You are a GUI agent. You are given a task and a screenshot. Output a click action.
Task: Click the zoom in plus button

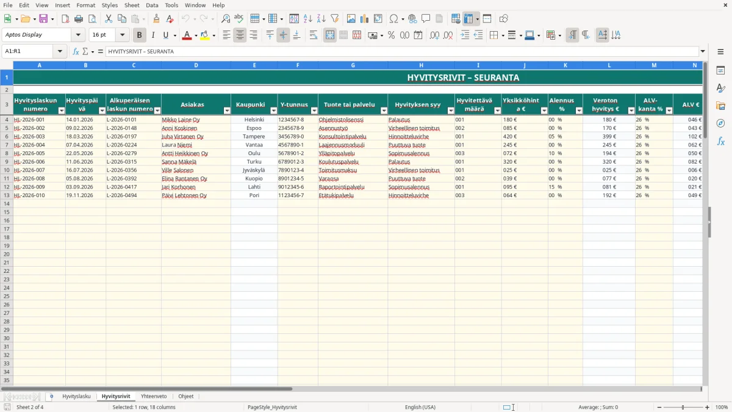coord(707,407)
